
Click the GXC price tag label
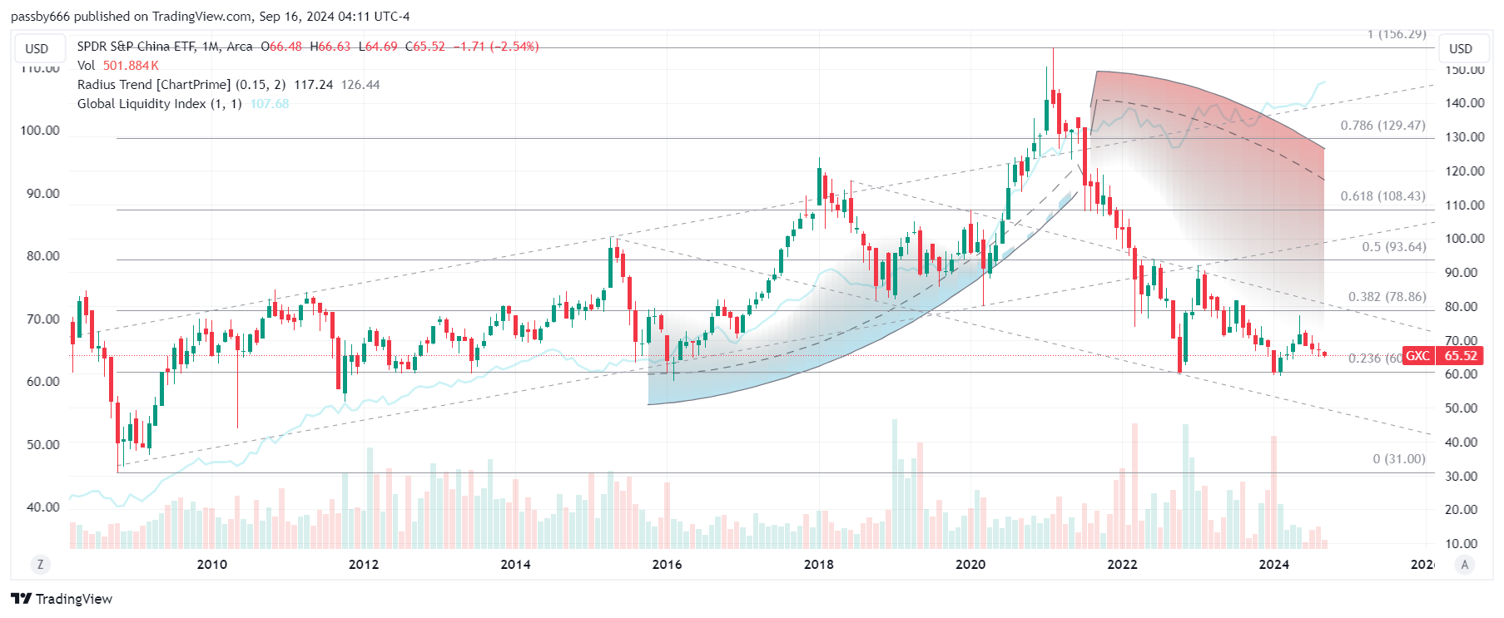click(x=1418, y=356)
